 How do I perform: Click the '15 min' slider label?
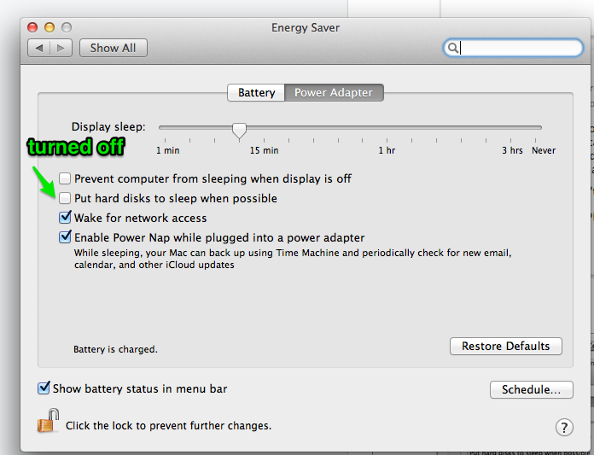[264, 150]
